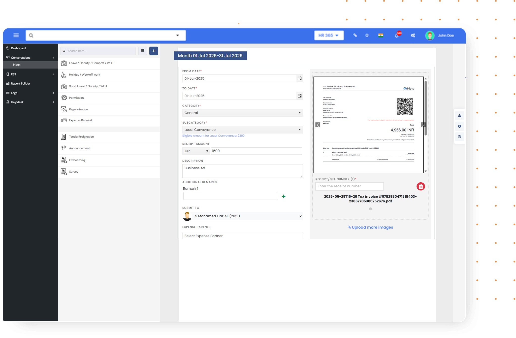Click the From Date field showing 01-Jul-2025
The height and width of the screenshot is (338, 516).
[x=239, y=79]
